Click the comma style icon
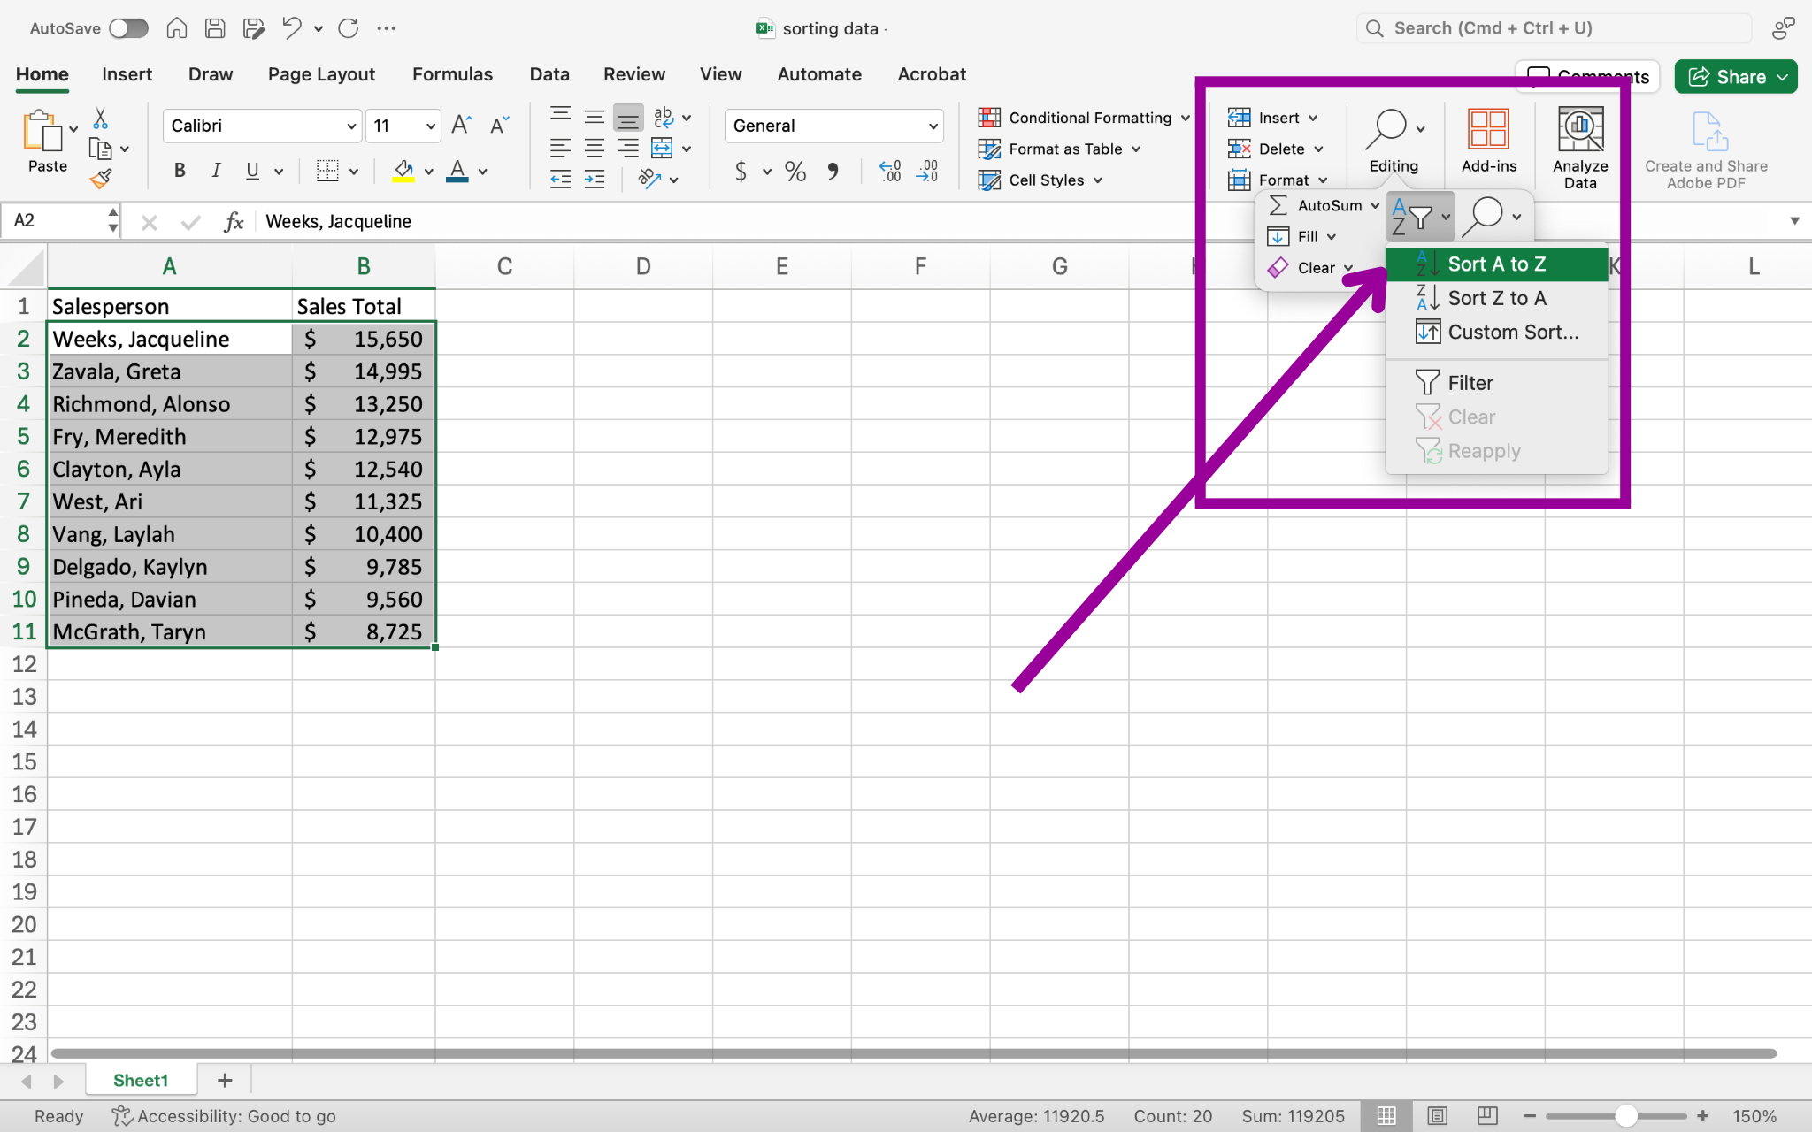This screenshot has width=1812, height=1132. coord(833,172)
